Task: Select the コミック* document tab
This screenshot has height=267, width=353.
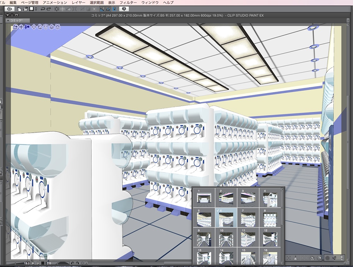Action: point(17,20)
